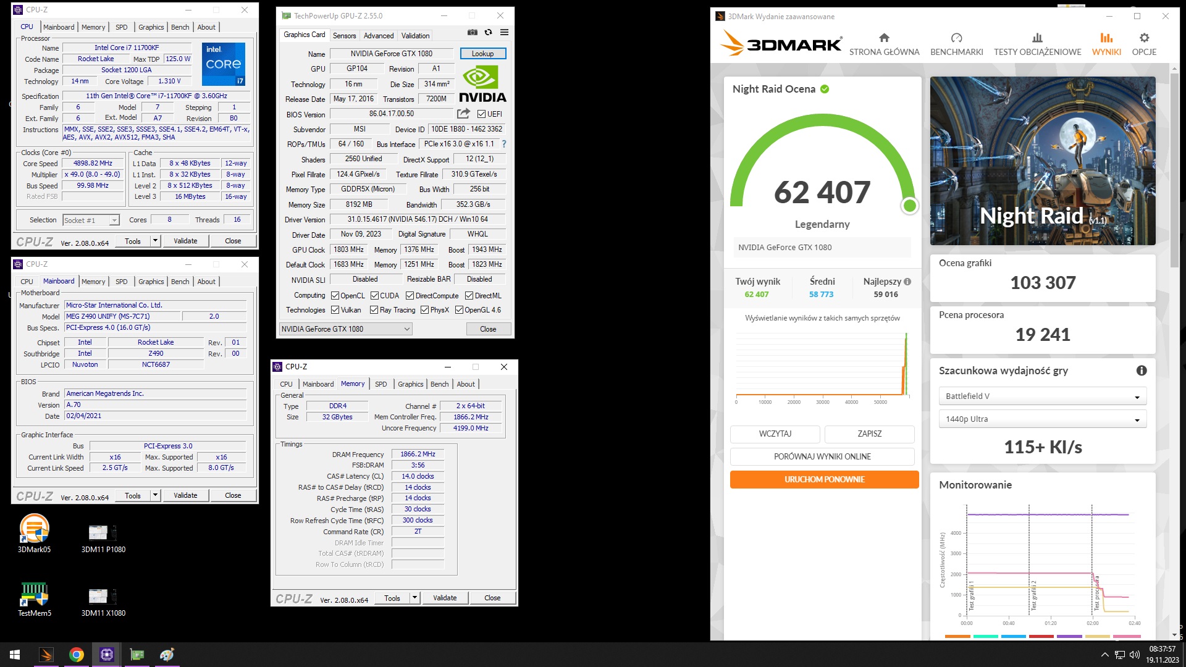
Task: Click the info icon next to Szacunkowa wydajność gry
Action: click(1142, 371)
